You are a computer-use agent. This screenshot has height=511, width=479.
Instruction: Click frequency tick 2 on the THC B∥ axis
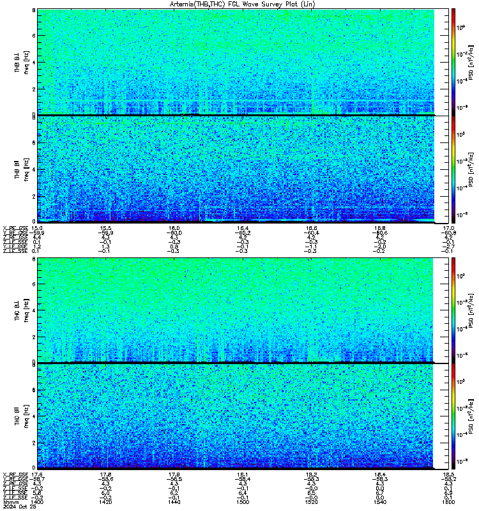[x=34, y=443]
